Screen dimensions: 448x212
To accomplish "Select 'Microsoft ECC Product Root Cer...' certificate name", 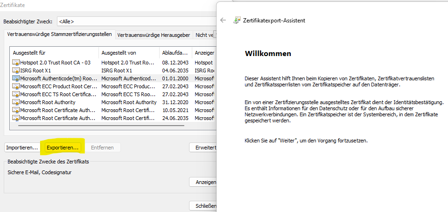I will [x=58, y=86].
